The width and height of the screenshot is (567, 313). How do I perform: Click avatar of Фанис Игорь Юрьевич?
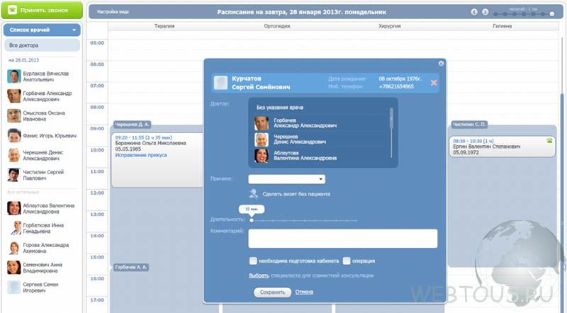tap(14, 136)
